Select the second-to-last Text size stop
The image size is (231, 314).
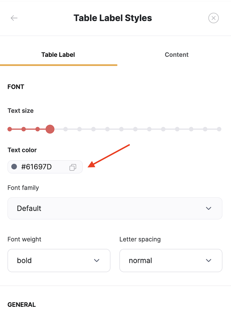(205, 129)
